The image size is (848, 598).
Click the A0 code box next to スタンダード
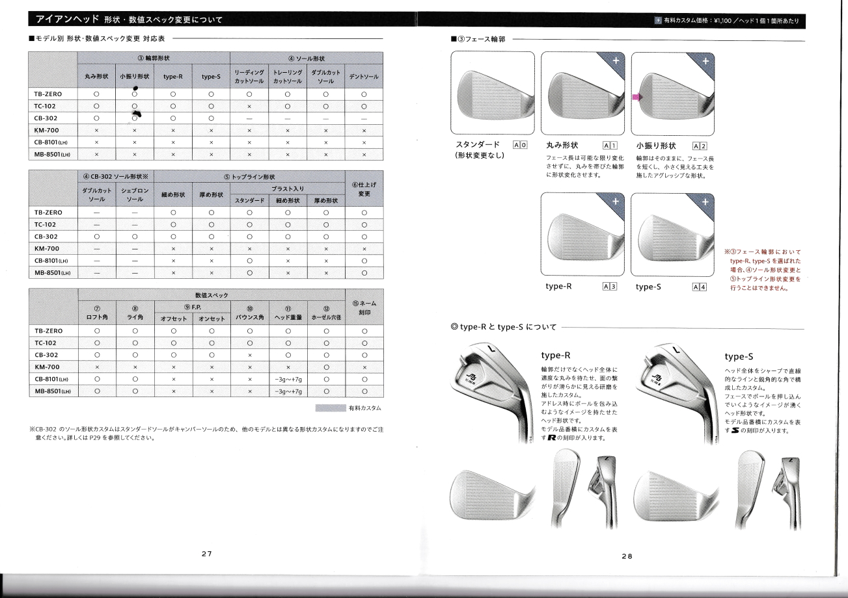tap(519, 145)
